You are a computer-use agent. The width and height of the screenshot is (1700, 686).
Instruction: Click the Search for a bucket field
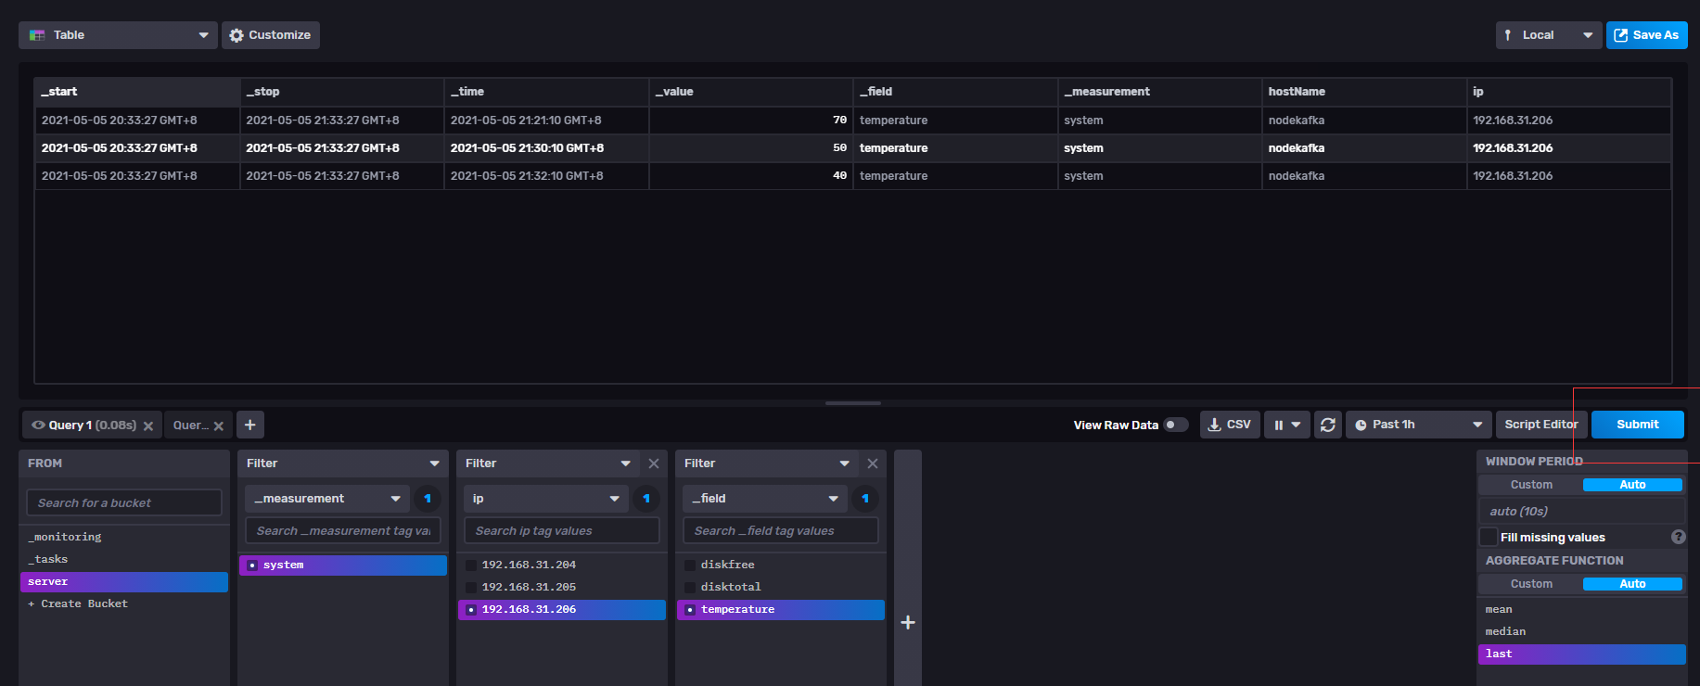(x=124, y=502)
